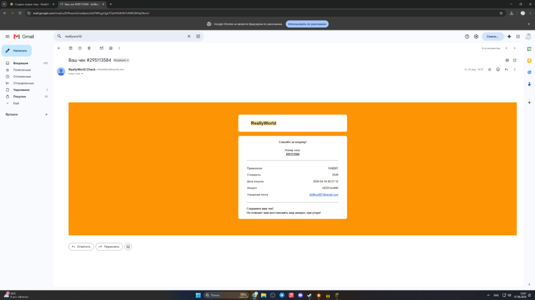
Task: Switch to the first ReallyWorld forum tab
Action: click(32, 4)
